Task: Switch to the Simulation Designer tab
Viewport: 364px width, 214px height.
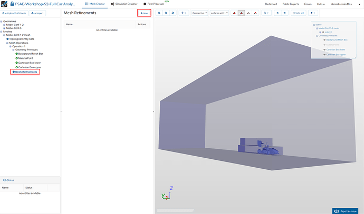Action: point(123,4)
